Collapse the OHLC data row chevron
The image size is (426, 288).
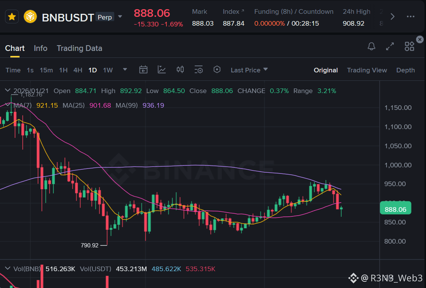[8, 90]
